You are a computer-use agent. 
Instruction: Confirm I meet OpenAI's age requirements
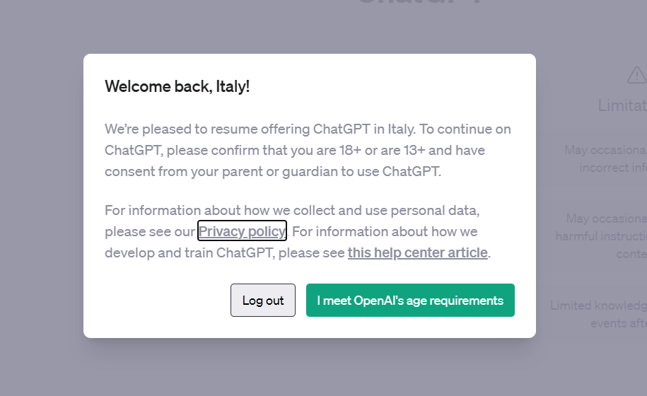(410, 301)
